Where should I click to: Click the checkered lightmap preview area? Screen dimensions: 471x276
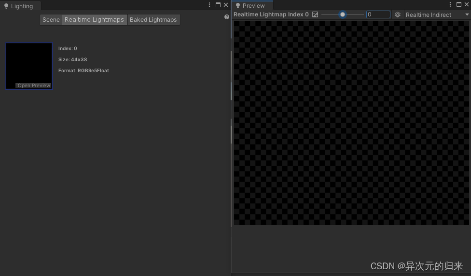[351, 122]
